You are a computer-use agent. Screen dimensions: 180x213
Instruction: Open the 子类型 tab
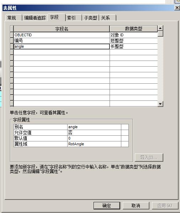point(91,18)
